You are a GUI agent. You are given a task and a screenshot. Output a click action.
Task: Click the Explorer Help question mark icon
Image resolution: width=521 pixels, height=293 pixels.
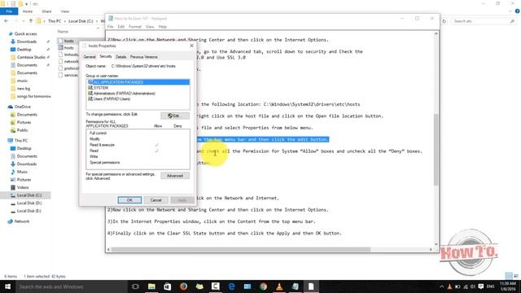518,11
